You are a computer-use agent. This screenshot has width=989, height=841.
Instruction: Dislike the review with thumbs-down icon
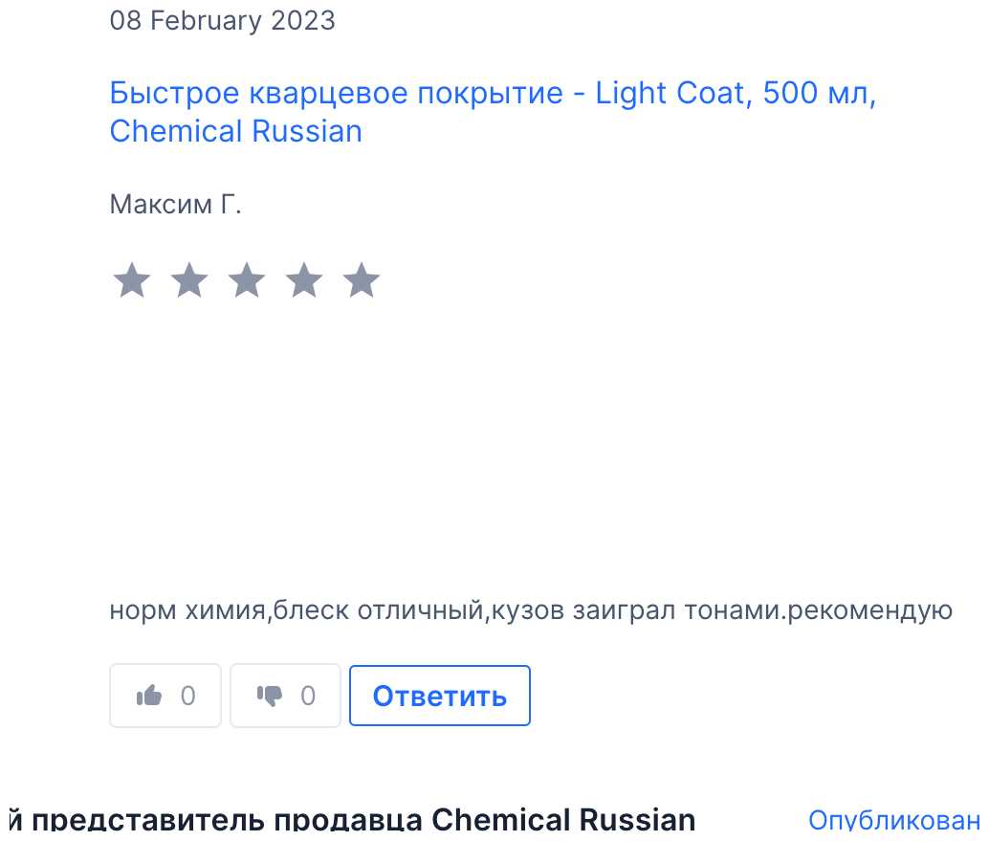(x=270, y=696)
